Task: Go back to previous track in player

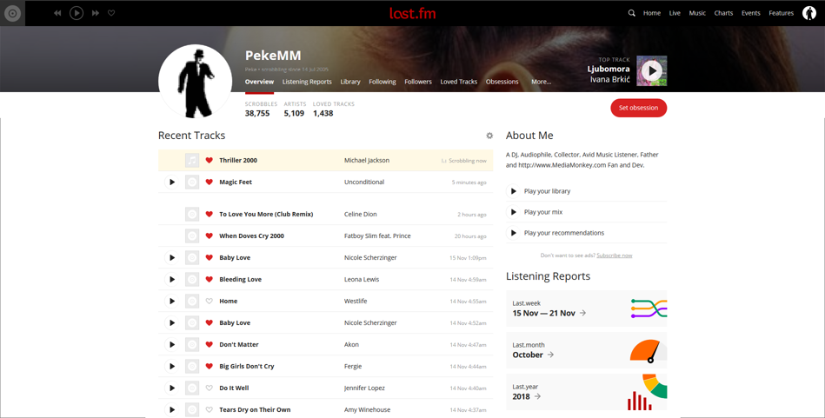Action: [57, 13]
